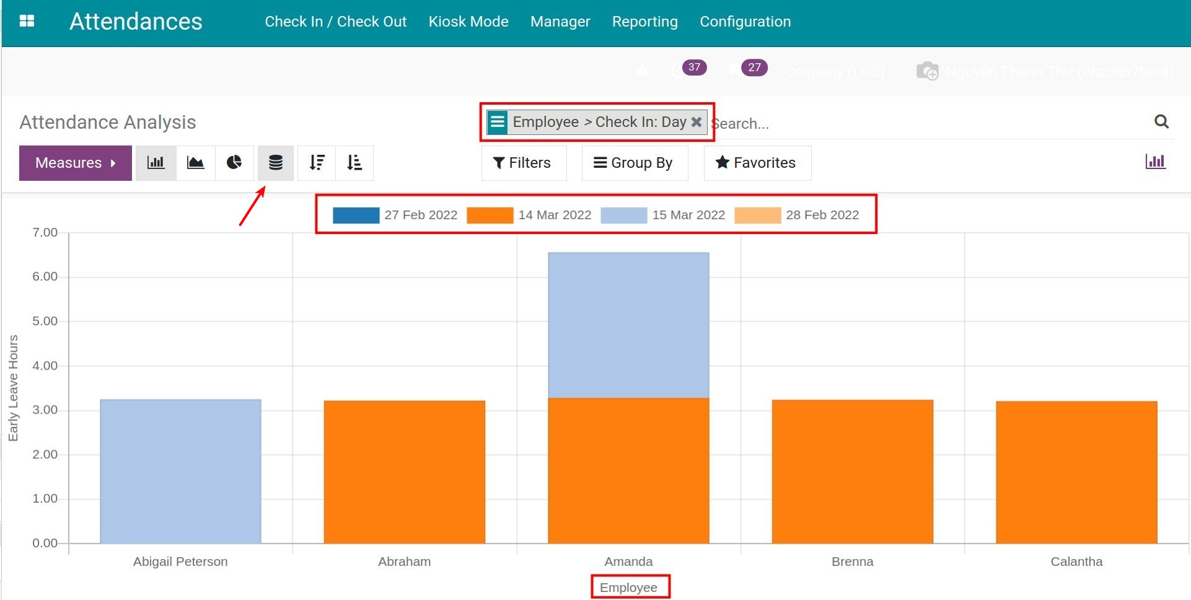Switch to pie chart view
Screen dimensions: 1191x600
[x=234, y=163]
